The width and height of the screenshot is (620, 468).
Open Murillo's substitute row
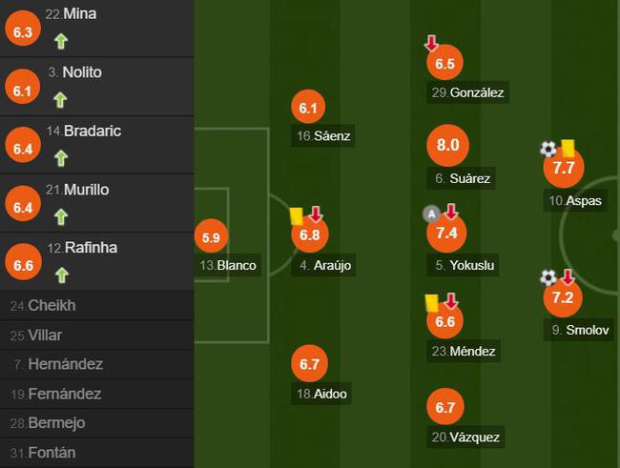pyautogui.click(x=95, y=203)
